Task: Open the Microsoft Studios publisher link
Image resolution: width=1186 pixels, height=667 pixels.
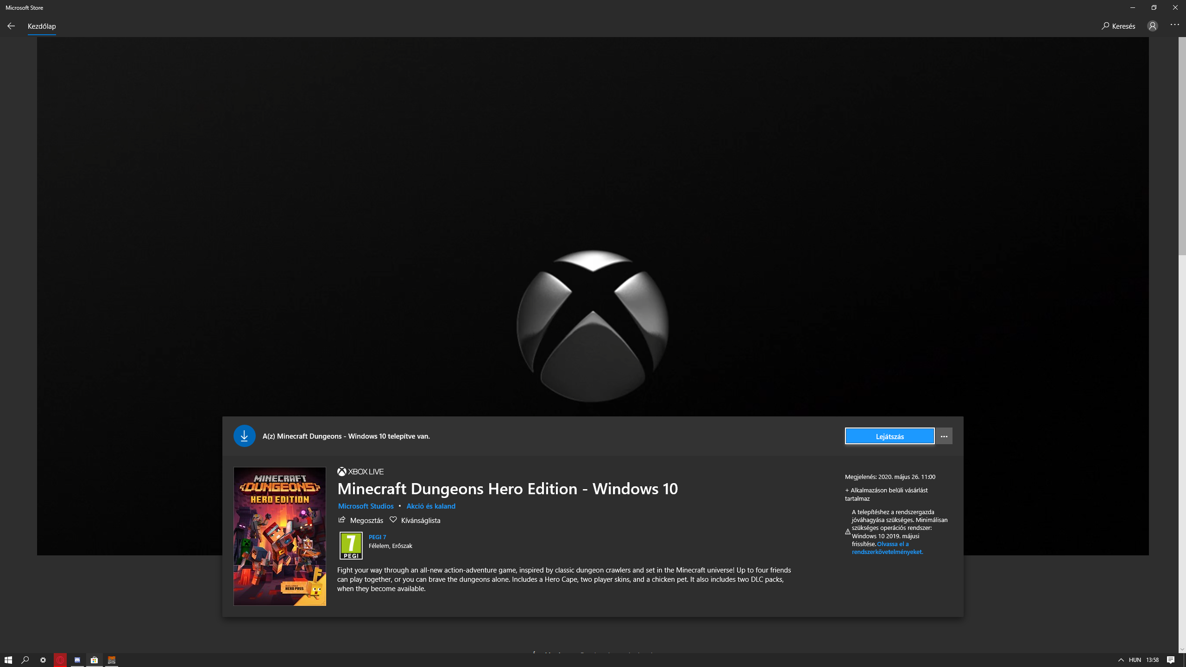Action: [366, 506]
